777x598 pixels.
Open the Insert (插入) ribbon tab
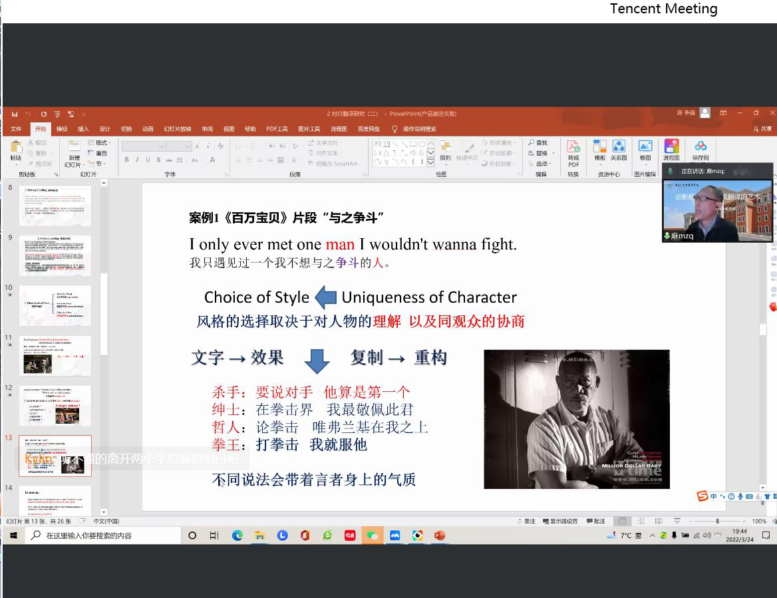[83, 129]
